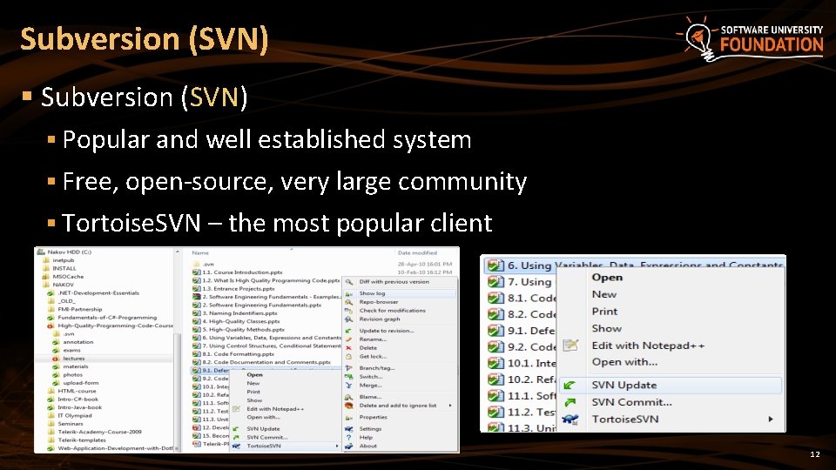Click file 1.3. Entrance Projects.pptx

[x=239, y=289]
